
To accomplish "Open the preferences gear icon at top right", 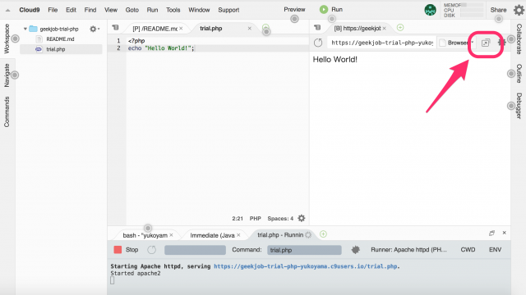I will tap(519, 10).
